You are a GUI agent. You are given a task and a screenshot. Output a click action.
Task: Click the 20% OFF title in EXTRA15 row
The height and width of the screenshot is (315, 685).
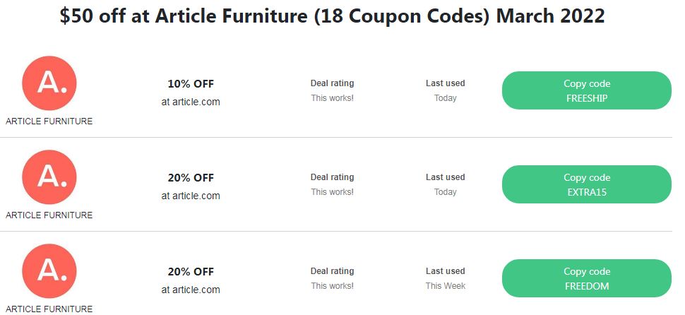pos(191,177)
